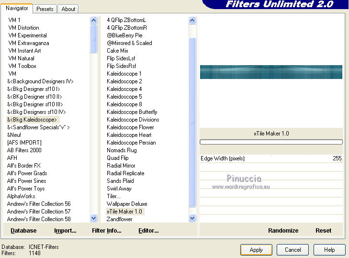349x258 pixels.
Task: Choose Kaleidoscope 5 filter
Action: (124, 97)
